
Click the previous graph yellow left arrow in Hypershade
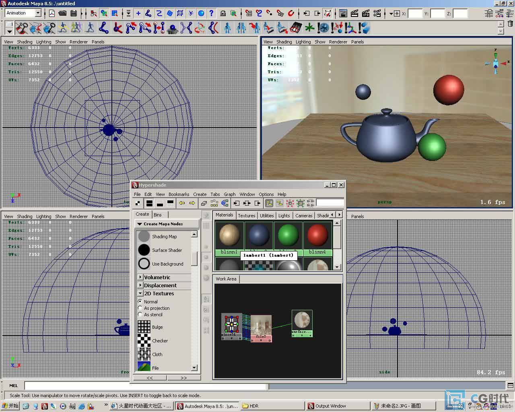(x=182, y=203)
